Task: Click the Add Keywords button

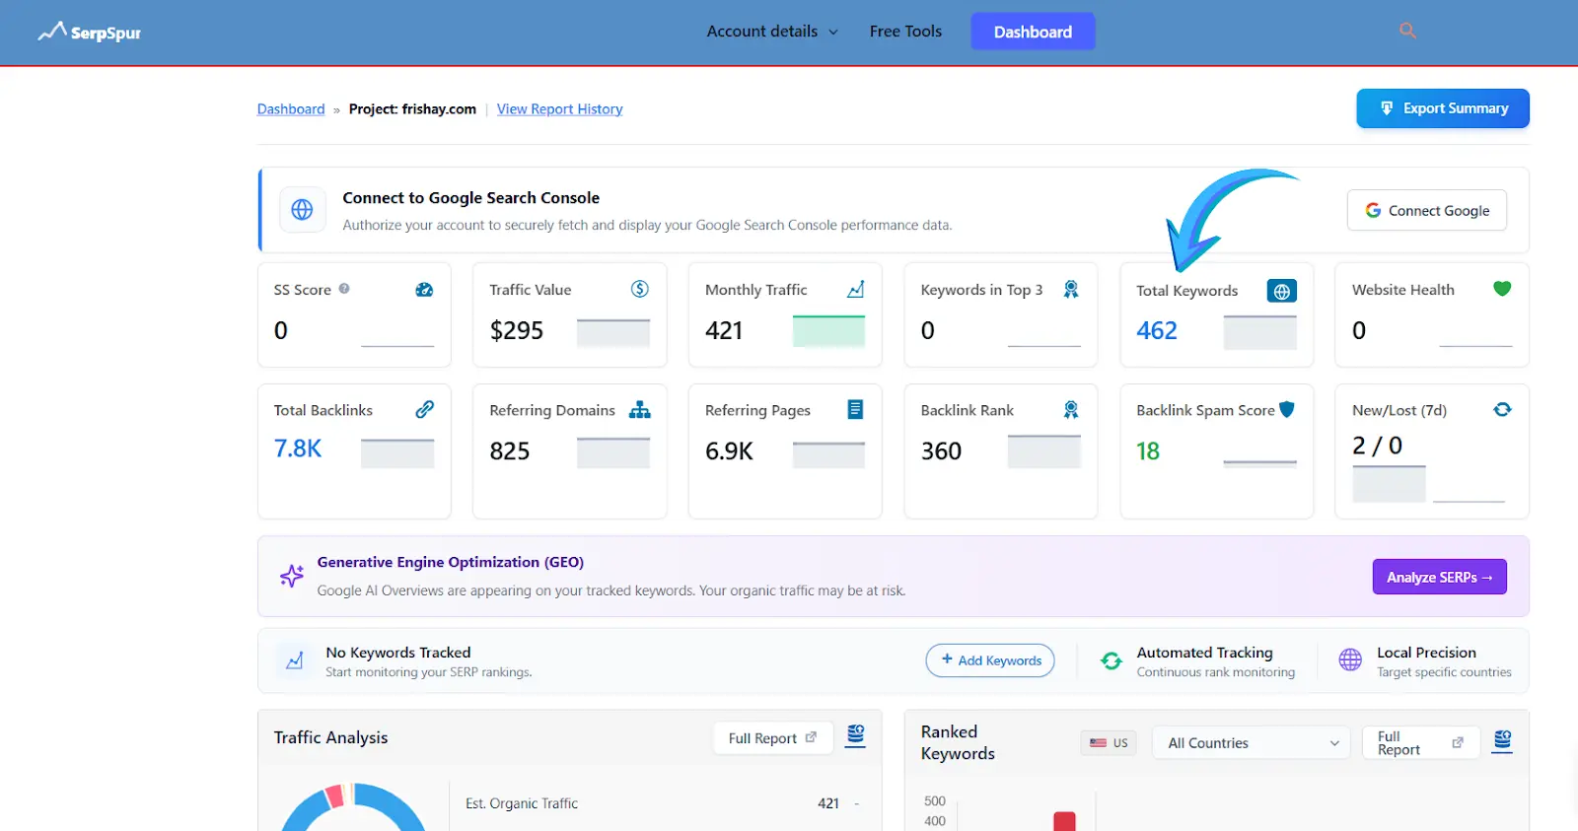Action: (x=989, y=660)
